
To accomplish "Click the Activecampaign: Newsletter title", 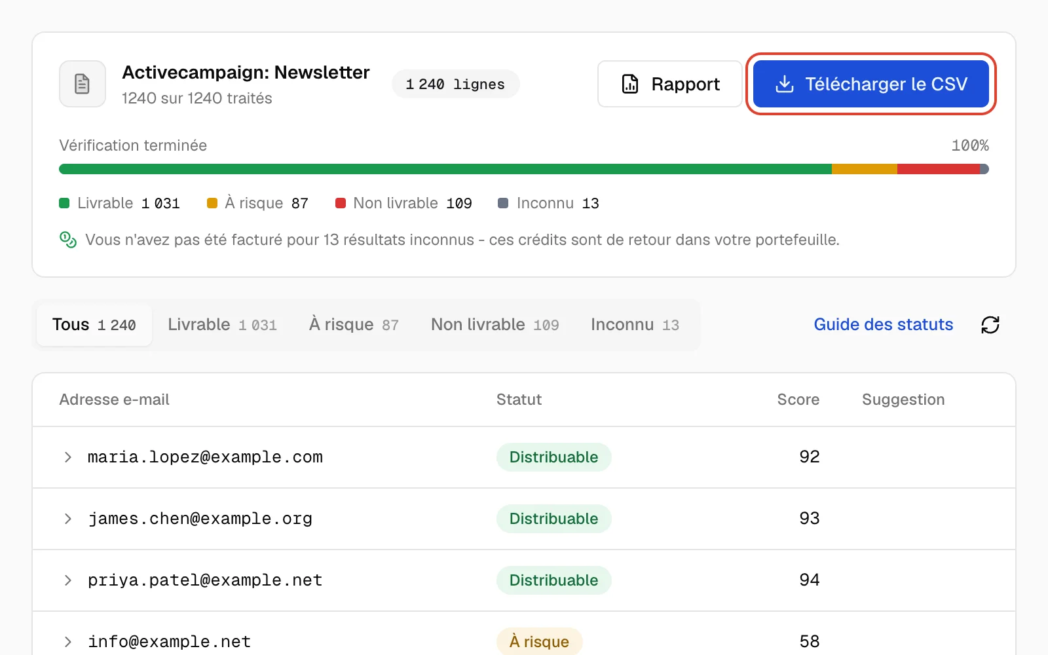I will 246,72.
